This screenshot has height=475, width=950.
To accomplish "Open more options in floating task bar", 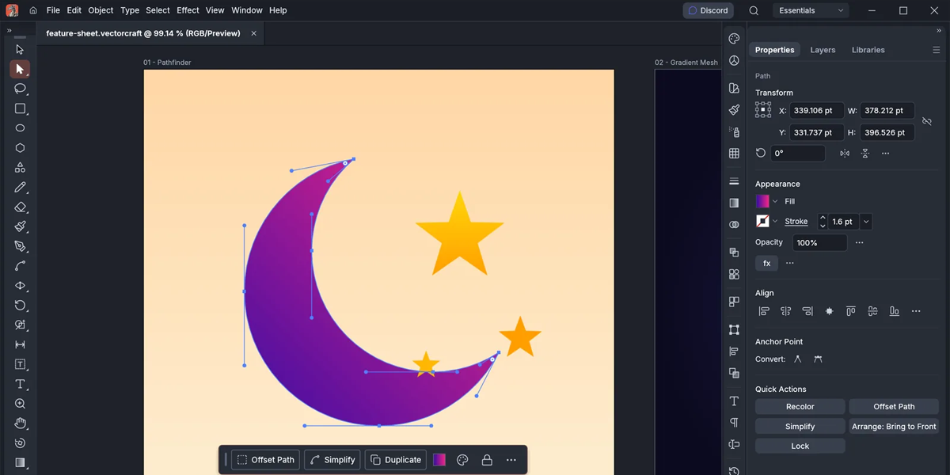I will (511, 460).
